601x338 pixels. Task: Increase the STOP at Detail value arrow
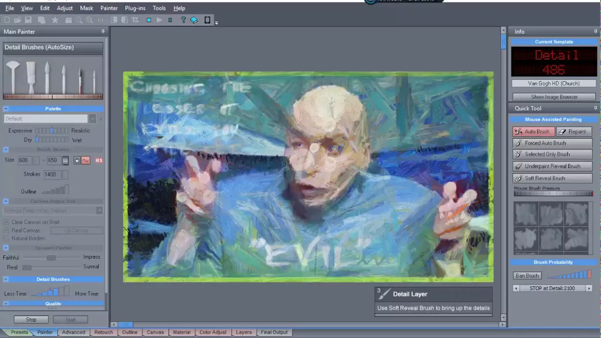(589, 288)
